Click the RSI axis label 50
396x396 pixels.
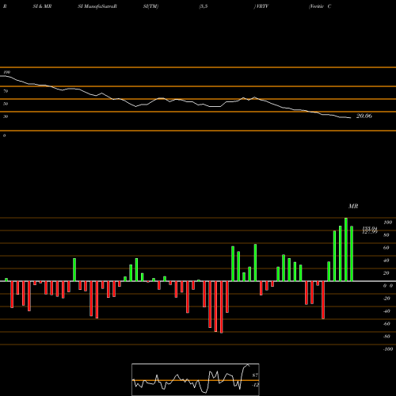pos(6,104)
